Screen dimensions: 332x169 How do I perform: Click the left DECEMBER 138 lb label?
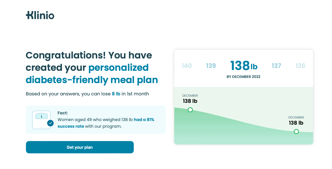(x=190, y=99)
